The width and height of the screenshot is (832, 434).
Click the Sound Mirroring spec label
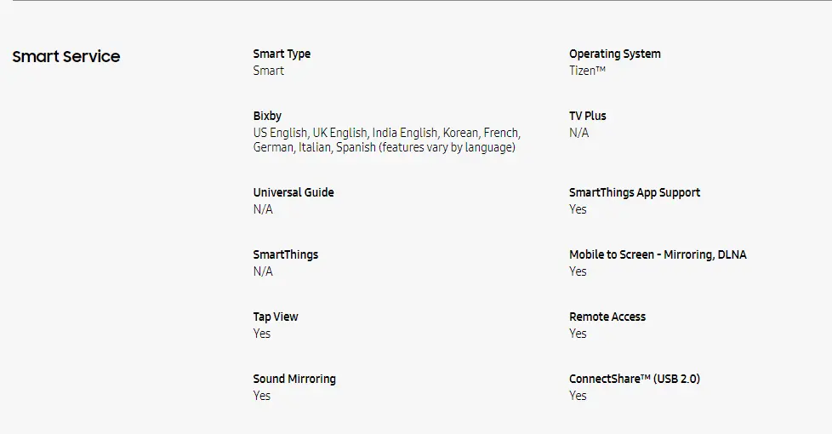point(294,379)
